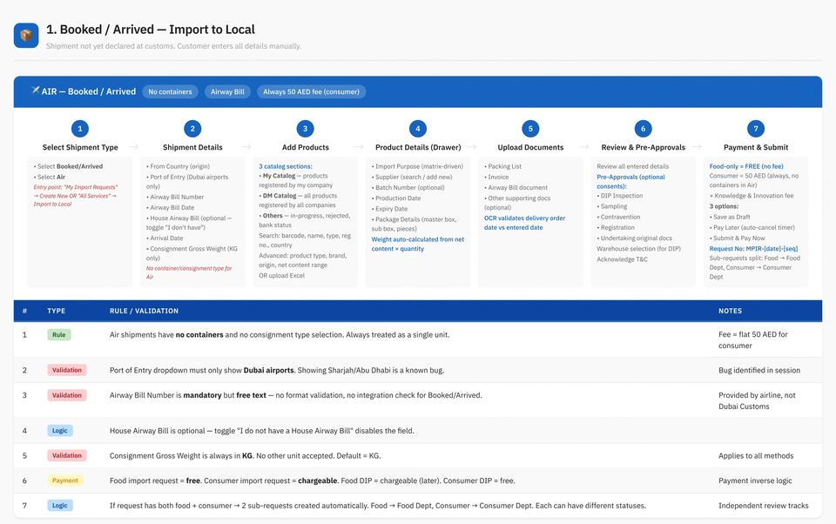Screen dimensions: 836x524
Task: Click Pre-Approvals (optional consents) text
Action: [630, 182]
